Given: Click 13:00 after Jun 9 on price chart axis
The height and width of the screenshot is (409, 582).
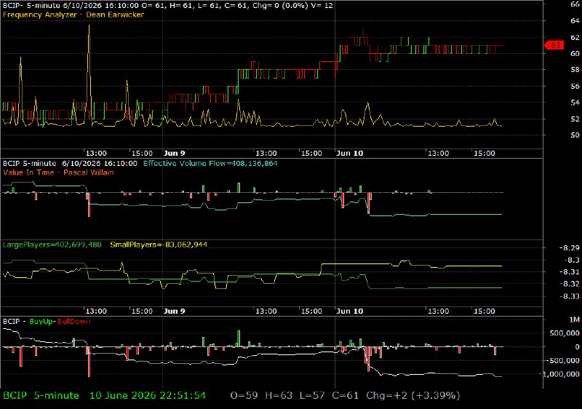Looking at the screenshot, I should [x=266, y=154].
